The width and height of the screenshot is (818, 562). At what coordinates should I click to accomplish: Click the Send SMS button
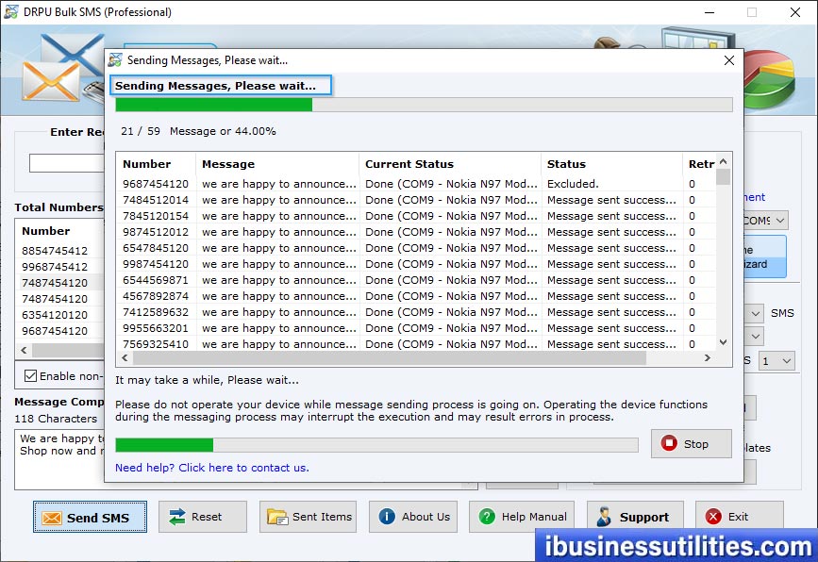pyautogui.click(x=90, y=517)
